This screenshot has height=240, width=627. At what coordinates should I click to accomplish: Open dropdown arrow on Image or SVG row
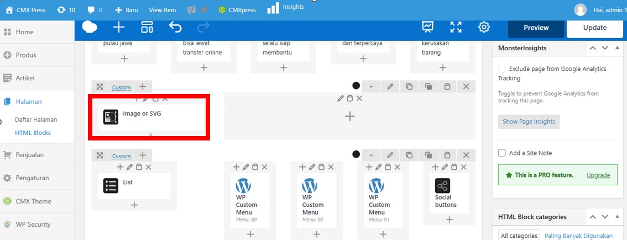[370, 86]
